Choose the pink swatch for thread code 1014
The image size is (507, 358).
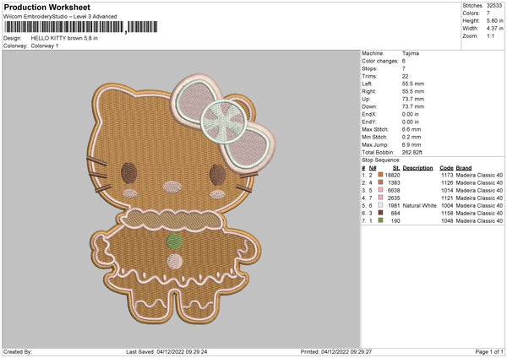tap(381, 190)
